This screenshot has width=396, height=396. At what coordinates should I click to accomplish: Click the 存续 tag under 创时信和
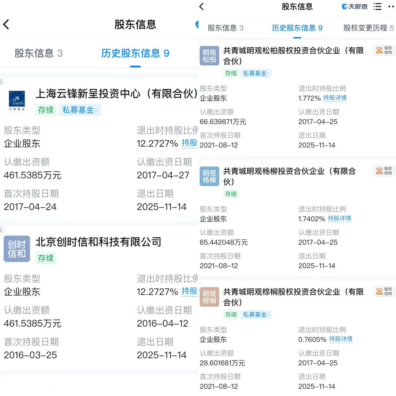46,258
